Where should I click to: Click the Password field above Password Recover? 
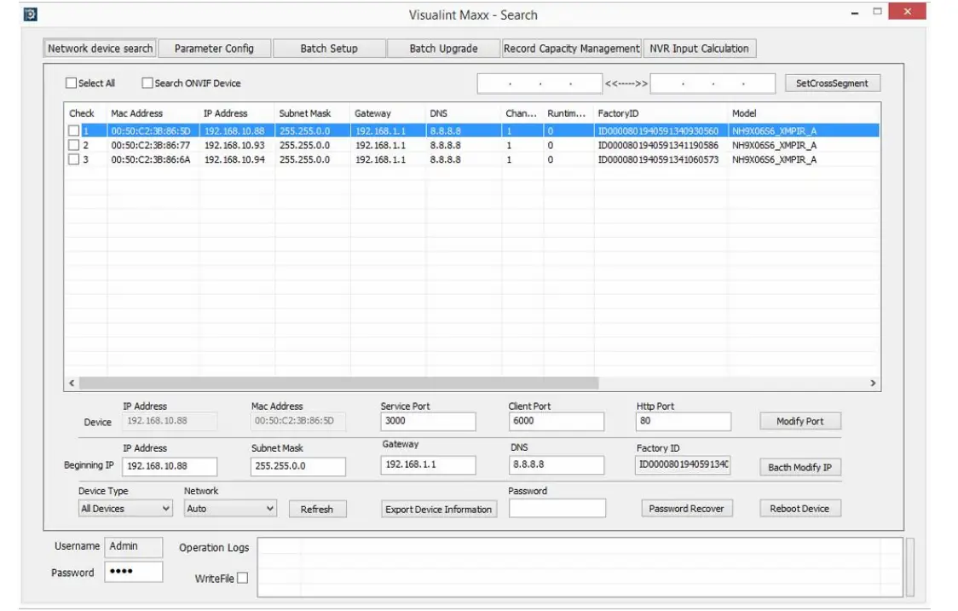(x=557, y=509)
